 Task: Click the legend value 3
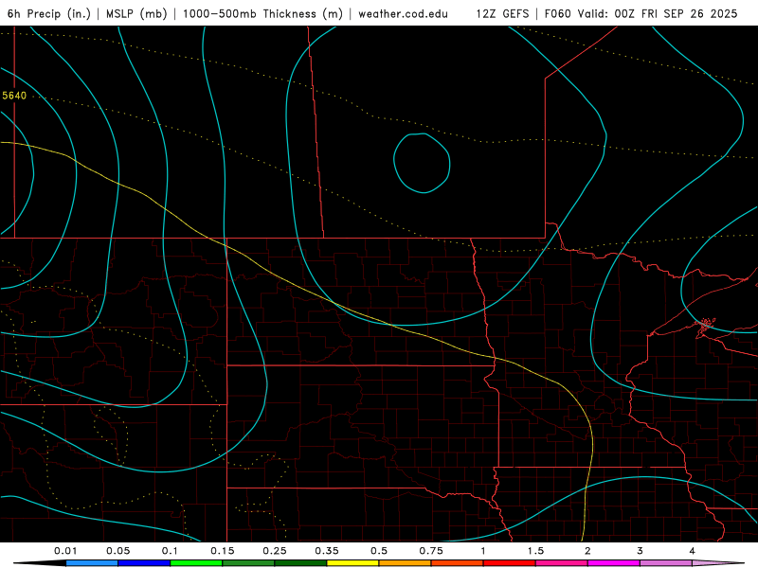641,551
